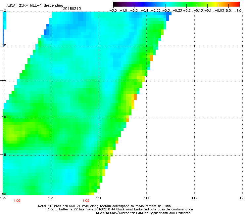Viewport: 245px width, 215px height.
Task: Click the 1.0 label at the color scale end
Action: (x=239, y=11)
